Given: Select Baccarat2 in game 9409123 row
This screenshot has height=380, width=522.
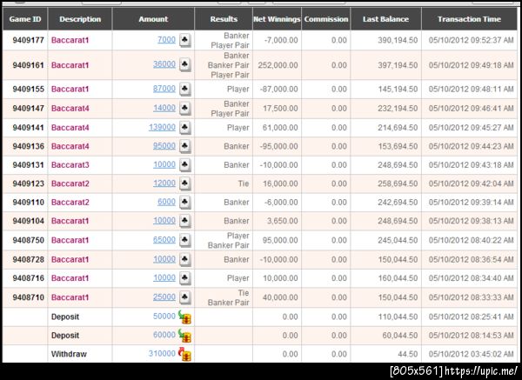Looking at the screenshot, I should click(x=70, y=183).
